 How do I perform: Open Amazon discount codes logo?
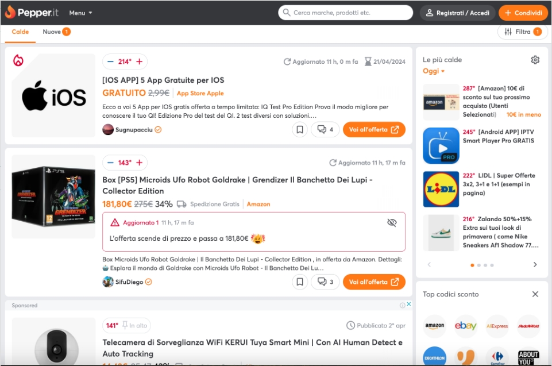point(435,326)
